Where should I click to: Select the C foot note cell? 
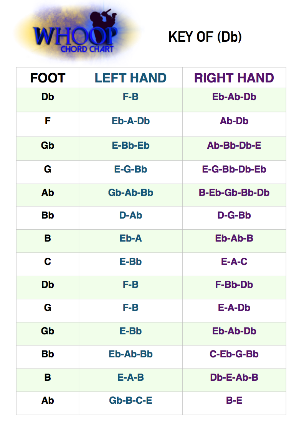point(48,262)
